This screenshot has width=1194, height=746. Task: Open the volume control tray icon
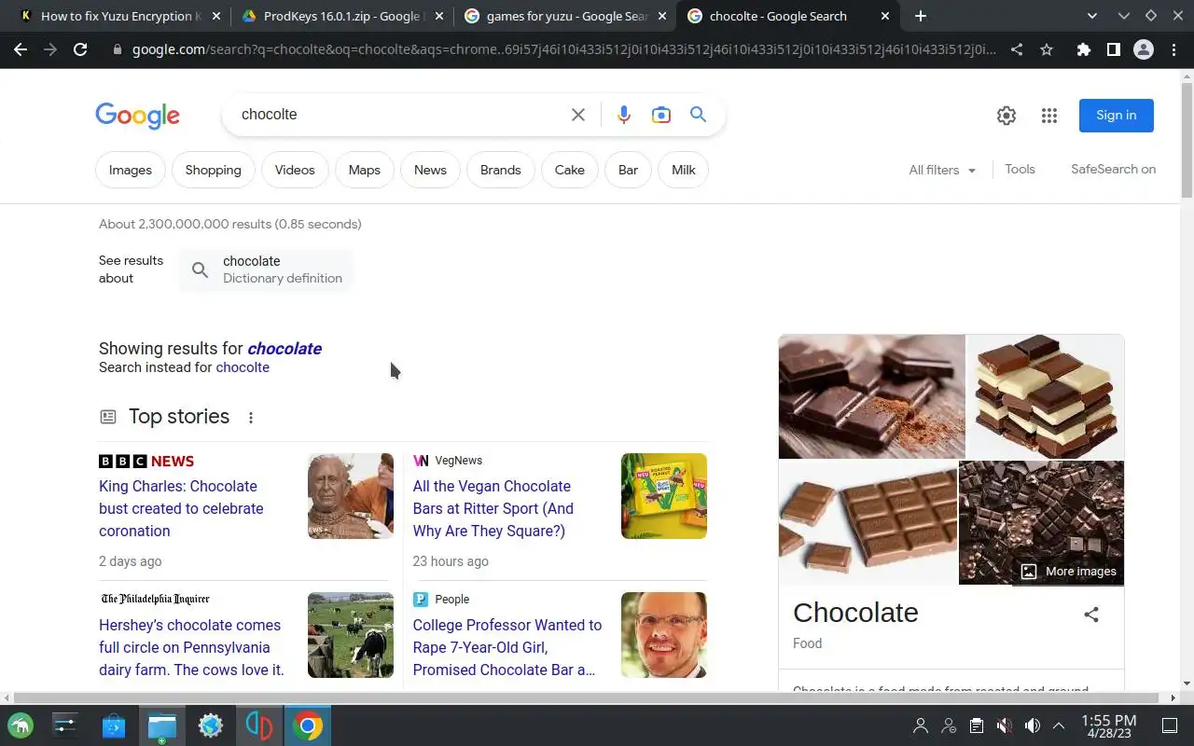click(x=1033, y=725)
